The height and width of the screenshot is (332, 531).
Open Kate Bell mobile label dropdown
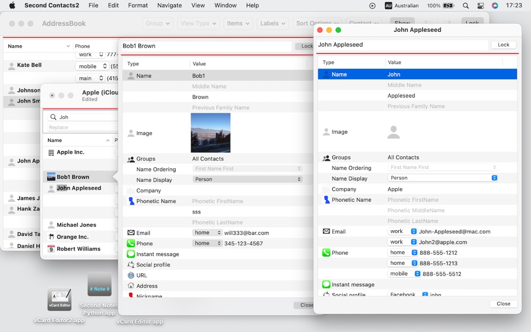tap(92, 66)
